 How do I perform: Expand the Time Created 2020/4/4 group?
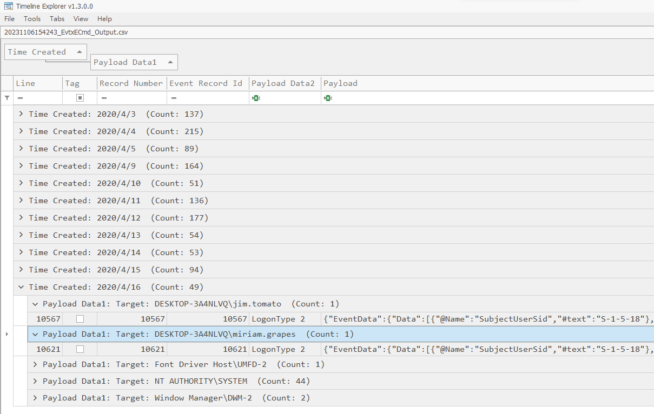tap(21, 131)
